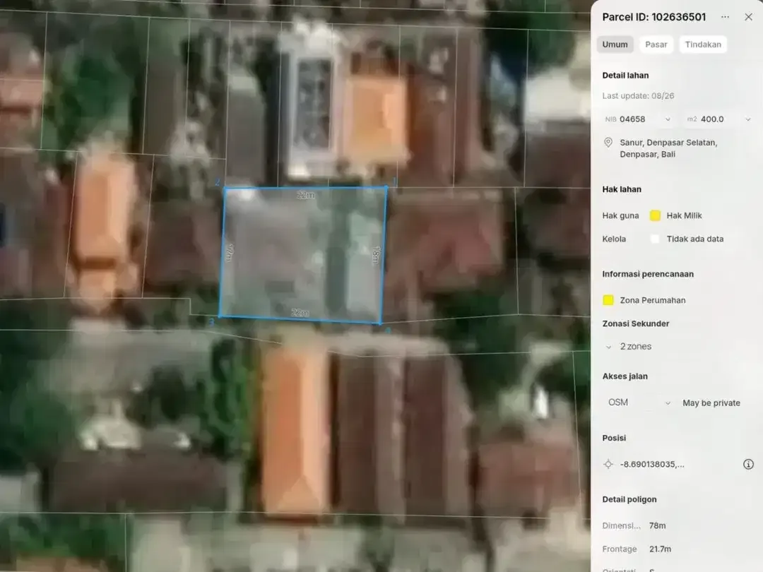The image size is (763, 572).
Task: Click the Dimensi value 78m
Action: pos(658,525)
